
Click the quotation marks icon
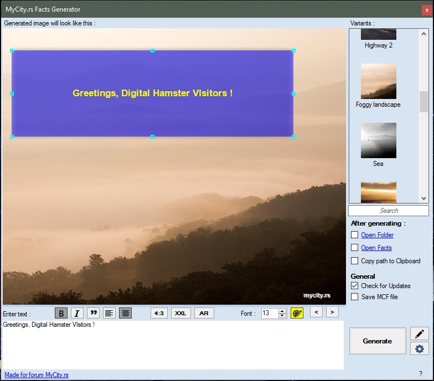[94, 314]
